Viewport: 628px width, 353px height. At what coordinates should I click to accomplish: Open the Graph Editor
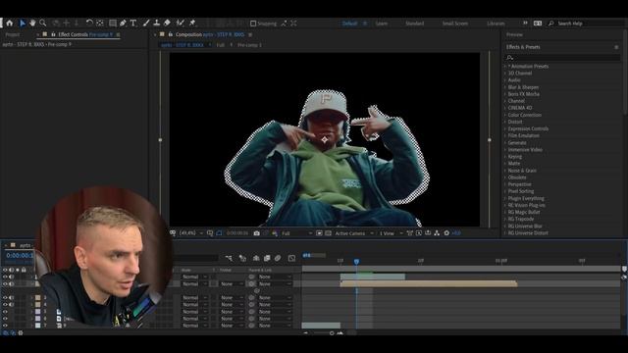click(x=291, y=258)
